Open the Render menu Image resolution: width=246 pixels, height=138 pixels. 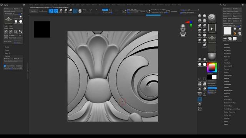[x=129, y=5]
